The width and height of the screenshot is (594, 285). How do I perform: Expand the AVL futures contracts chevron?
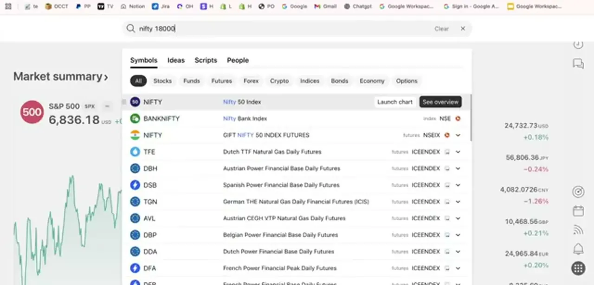coord(458,218)
